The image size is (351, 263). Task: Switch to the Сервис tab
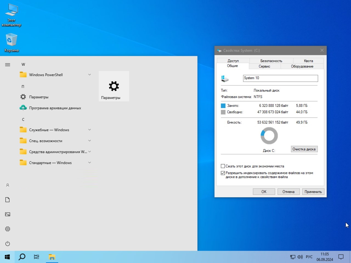pyautogui.click(x=264, y=66)
